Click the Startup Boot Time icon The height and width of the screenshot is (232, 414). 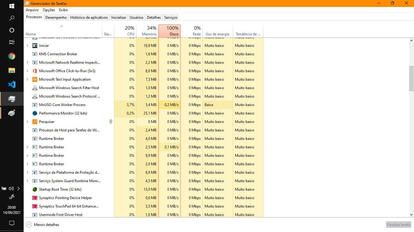coord(35,189)
